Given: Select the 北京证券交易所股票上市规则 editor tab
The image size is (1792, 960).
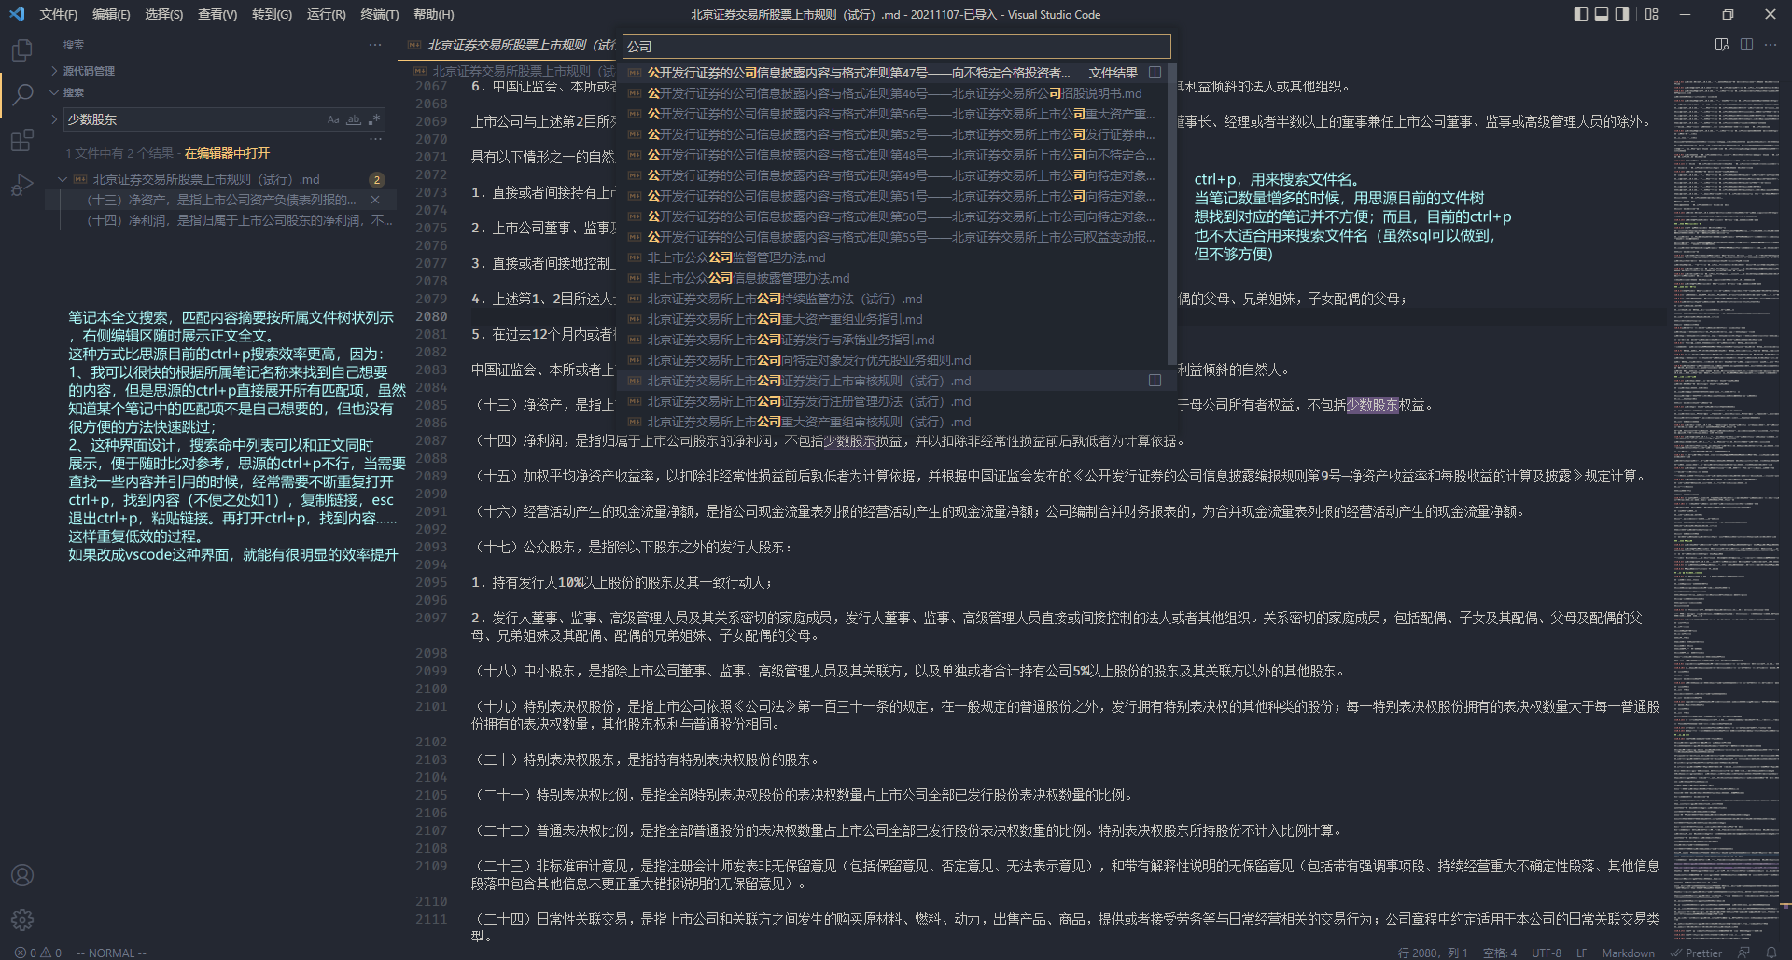Looking at the screenshot, I should 511,45.
